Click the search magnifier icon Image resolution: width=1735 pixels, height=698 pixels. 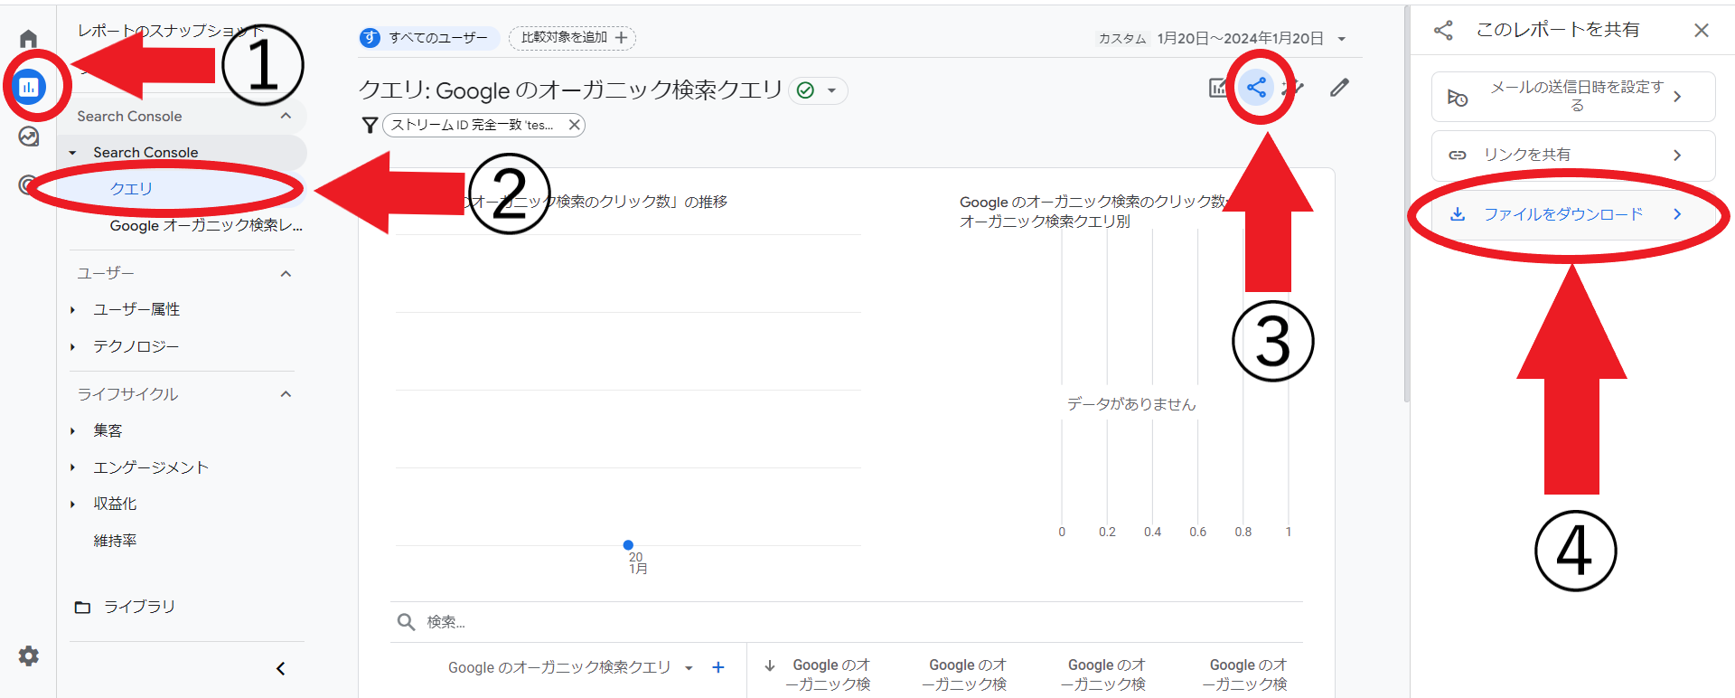coord(406,622)
